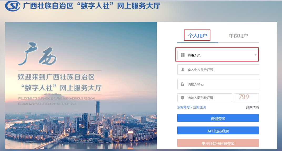Viewport: 282px width, 151px height.
Task: Click the shield icon in captcha field
Action: coord(182,98)
